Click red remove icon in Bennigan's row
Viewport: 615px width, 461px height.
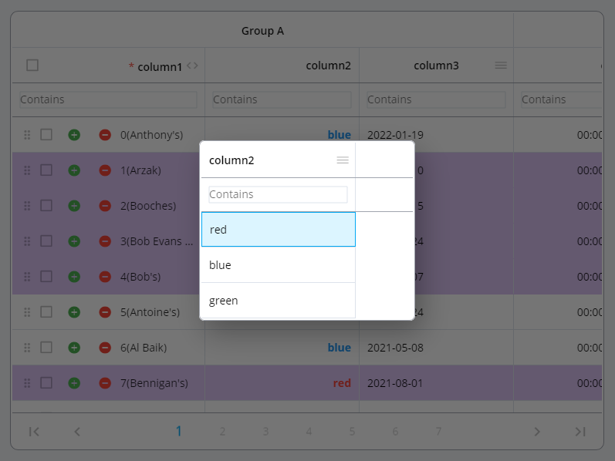(105, 383)
